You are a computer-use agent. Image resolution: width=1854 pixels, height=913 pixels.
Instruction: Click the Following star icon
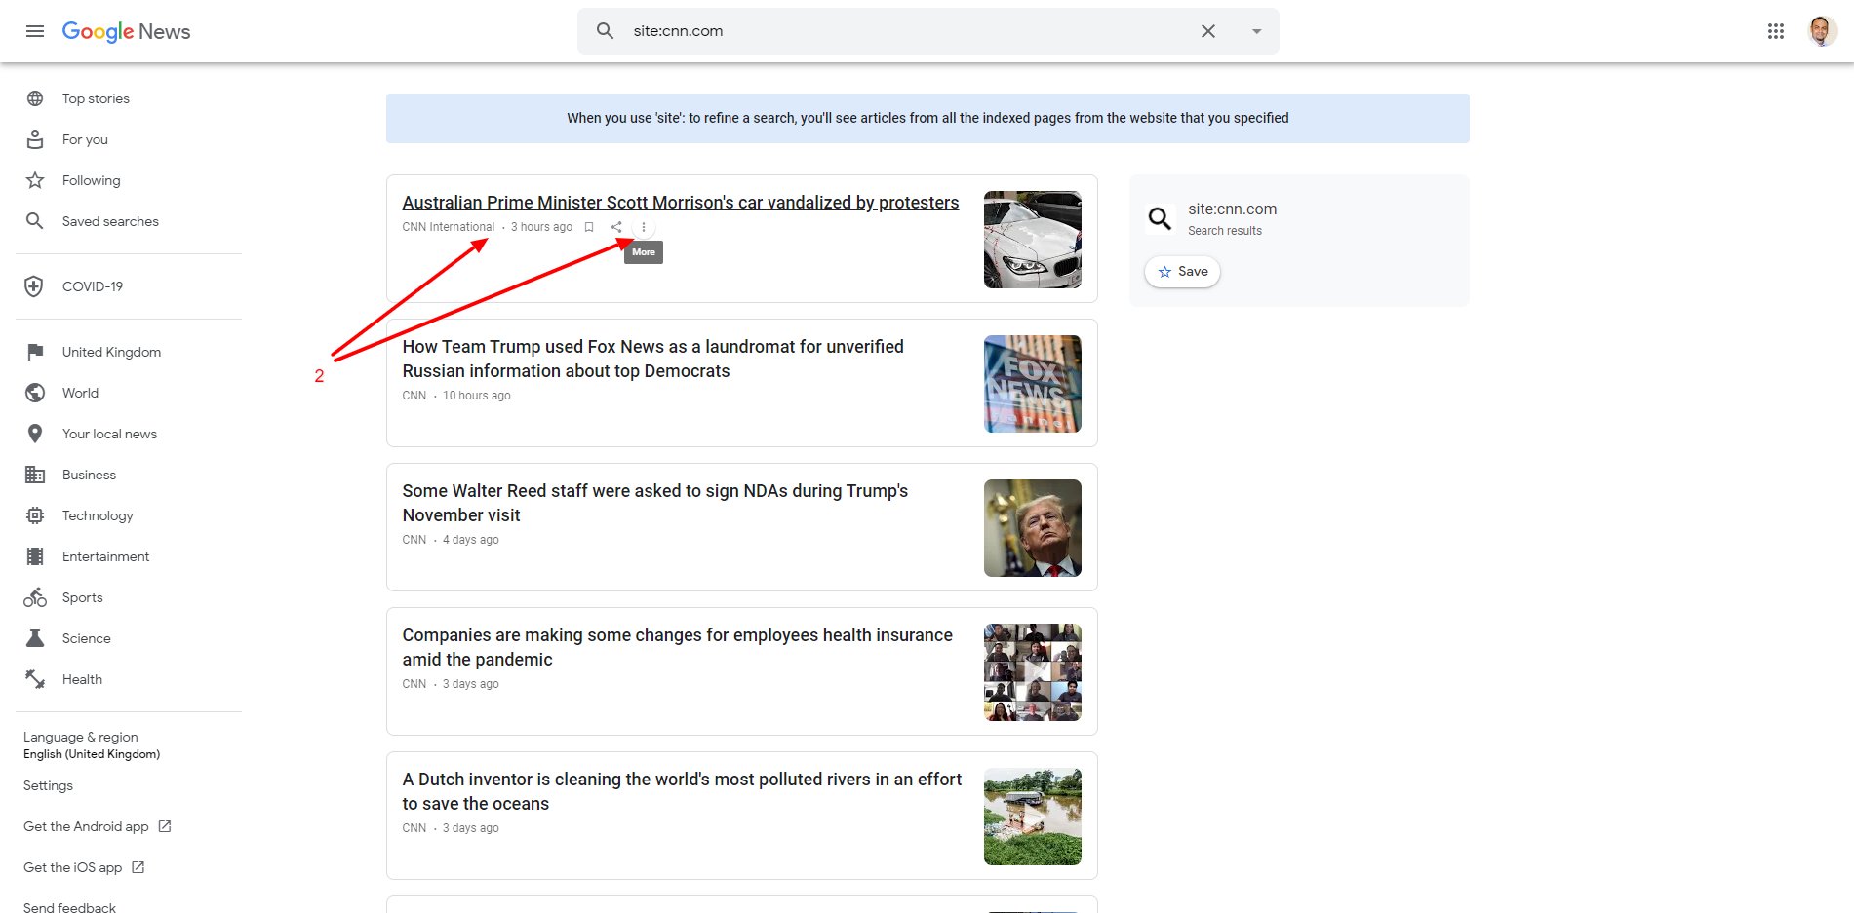35,180
